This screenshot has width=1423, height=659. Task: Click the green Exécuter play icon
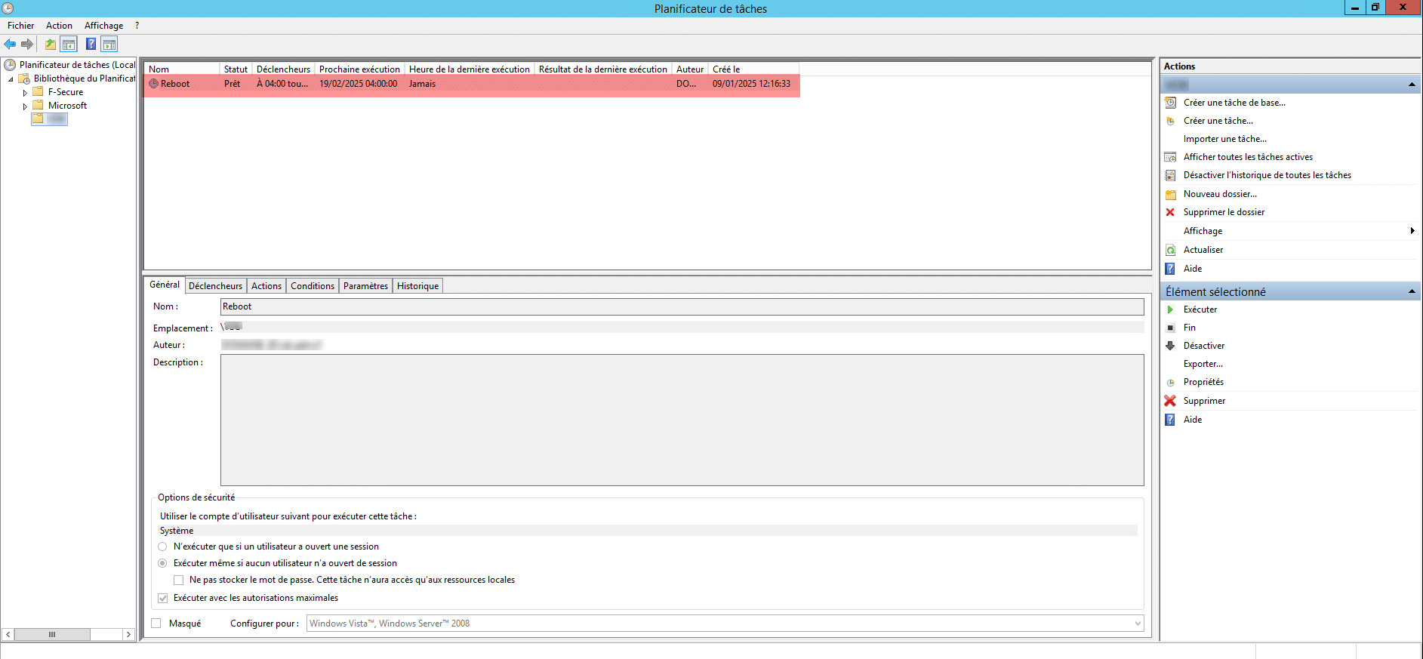[x=1170, y=309]
